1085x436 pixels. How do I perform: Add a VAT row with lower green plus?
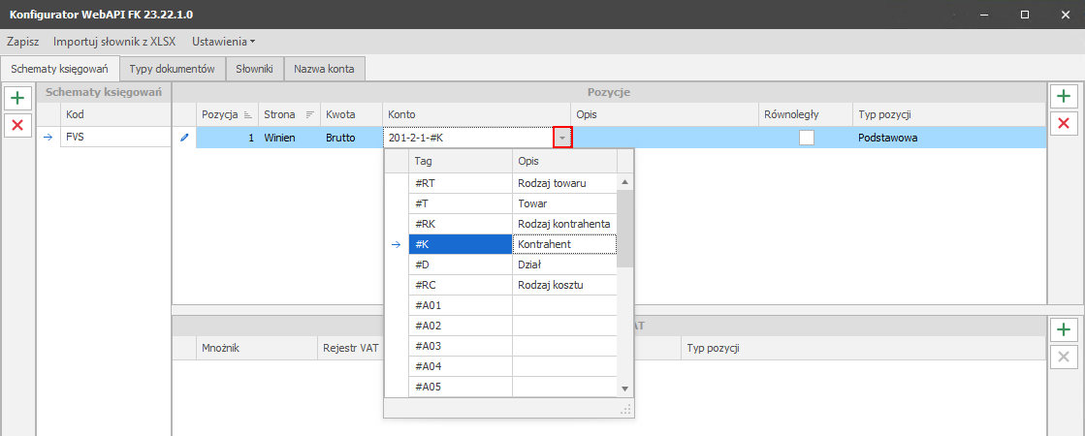point(1064,330)
